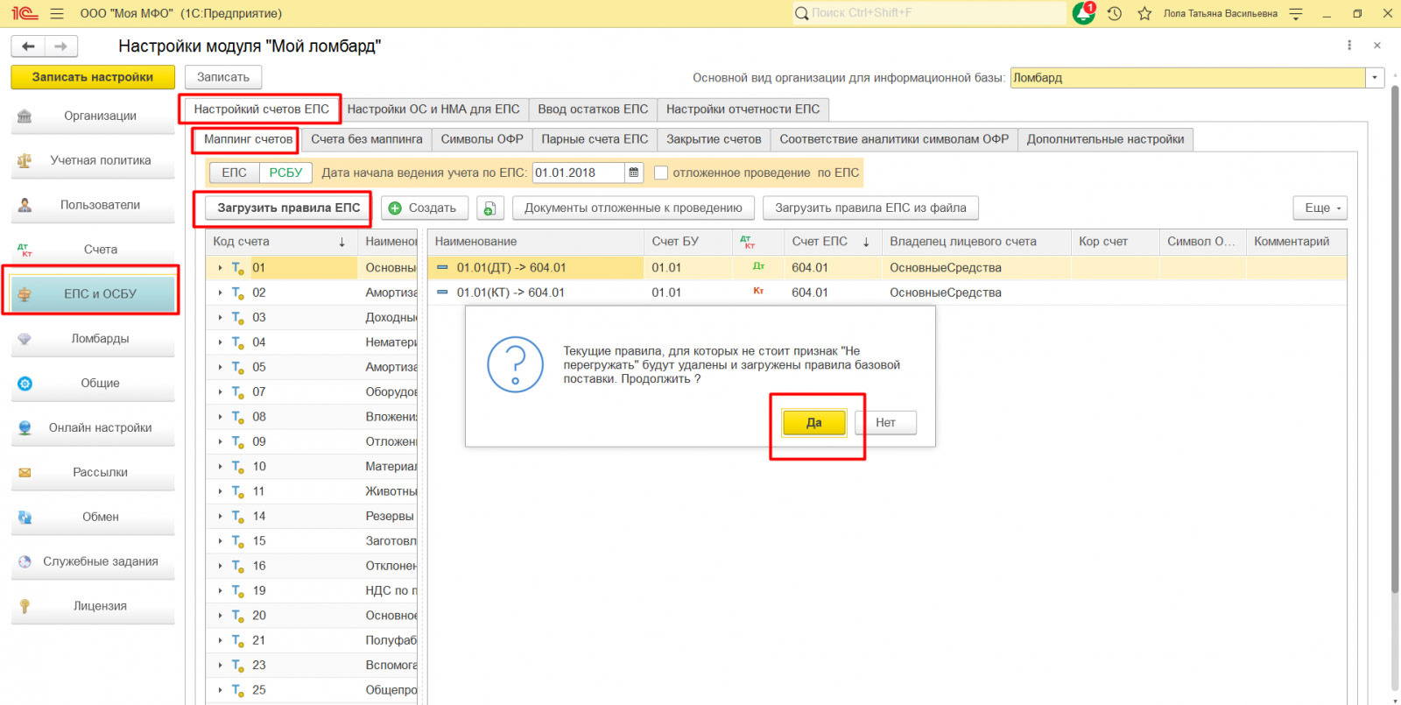This screenshot has width=1401, height=705.
Task: Open the Настройки ОС и НМА для ЕПС tab
Action: coord(433,109)
